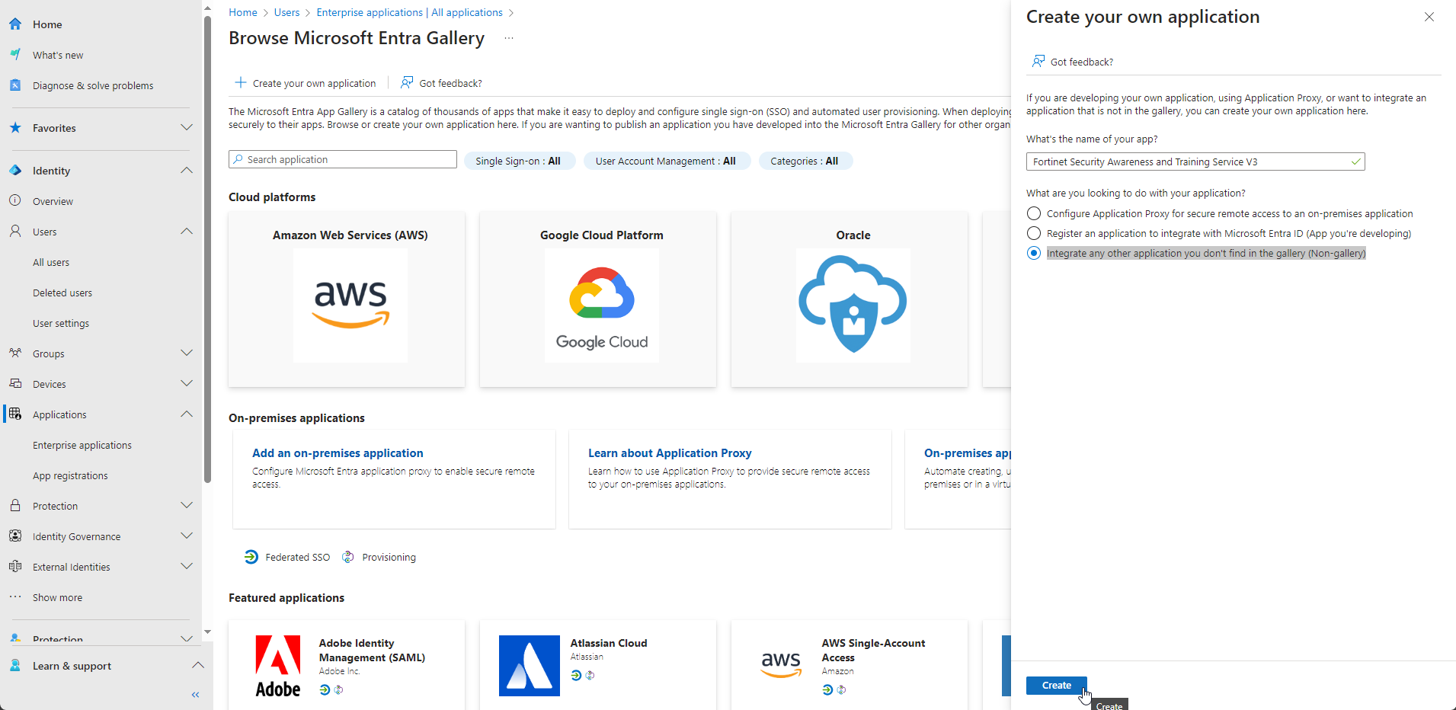Screen dimensions: 1456x710
Task: Click the Protection lock icon
Action: 15,506
